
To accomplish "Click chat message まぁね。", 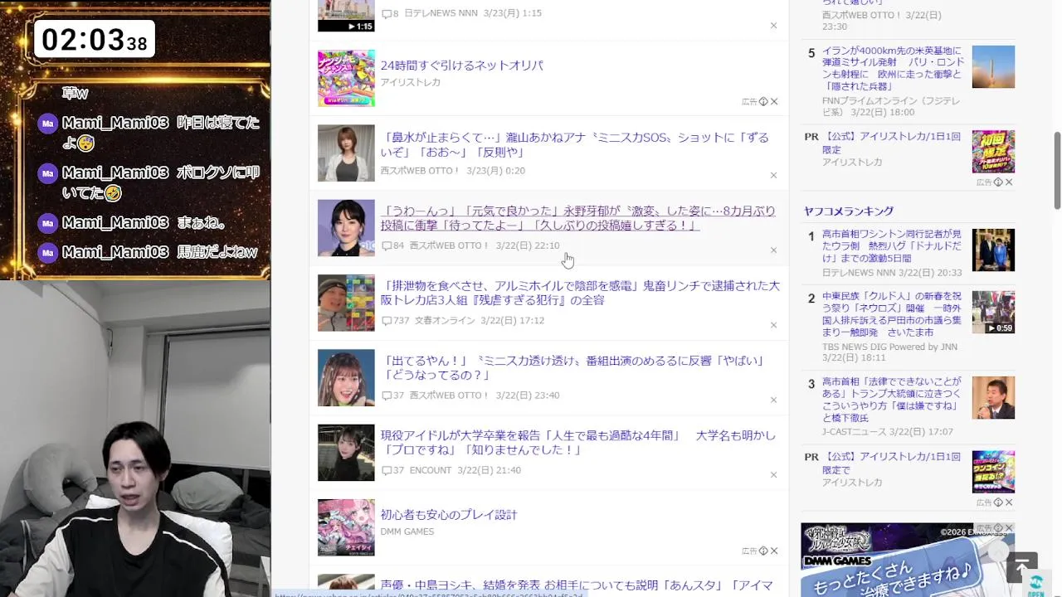I will click(202, 223).
